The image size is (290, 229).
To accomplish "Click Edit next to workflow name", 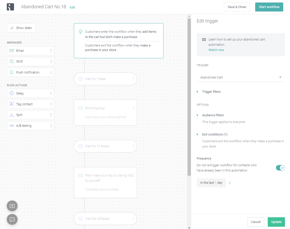I will [72, 7].
